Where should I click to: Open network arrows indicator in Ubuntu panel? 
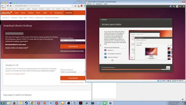tap(174, 6)
